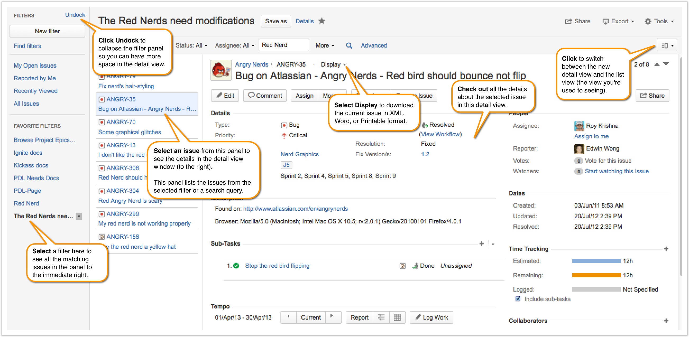Click Vote for this issue

click(x=608, y=161)
